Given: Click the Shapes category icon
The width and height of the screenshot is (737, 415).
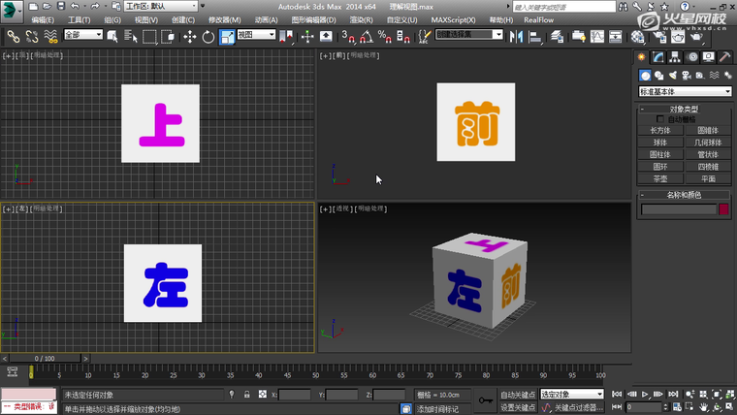Looking at the screenshot, I should (658, 75).
